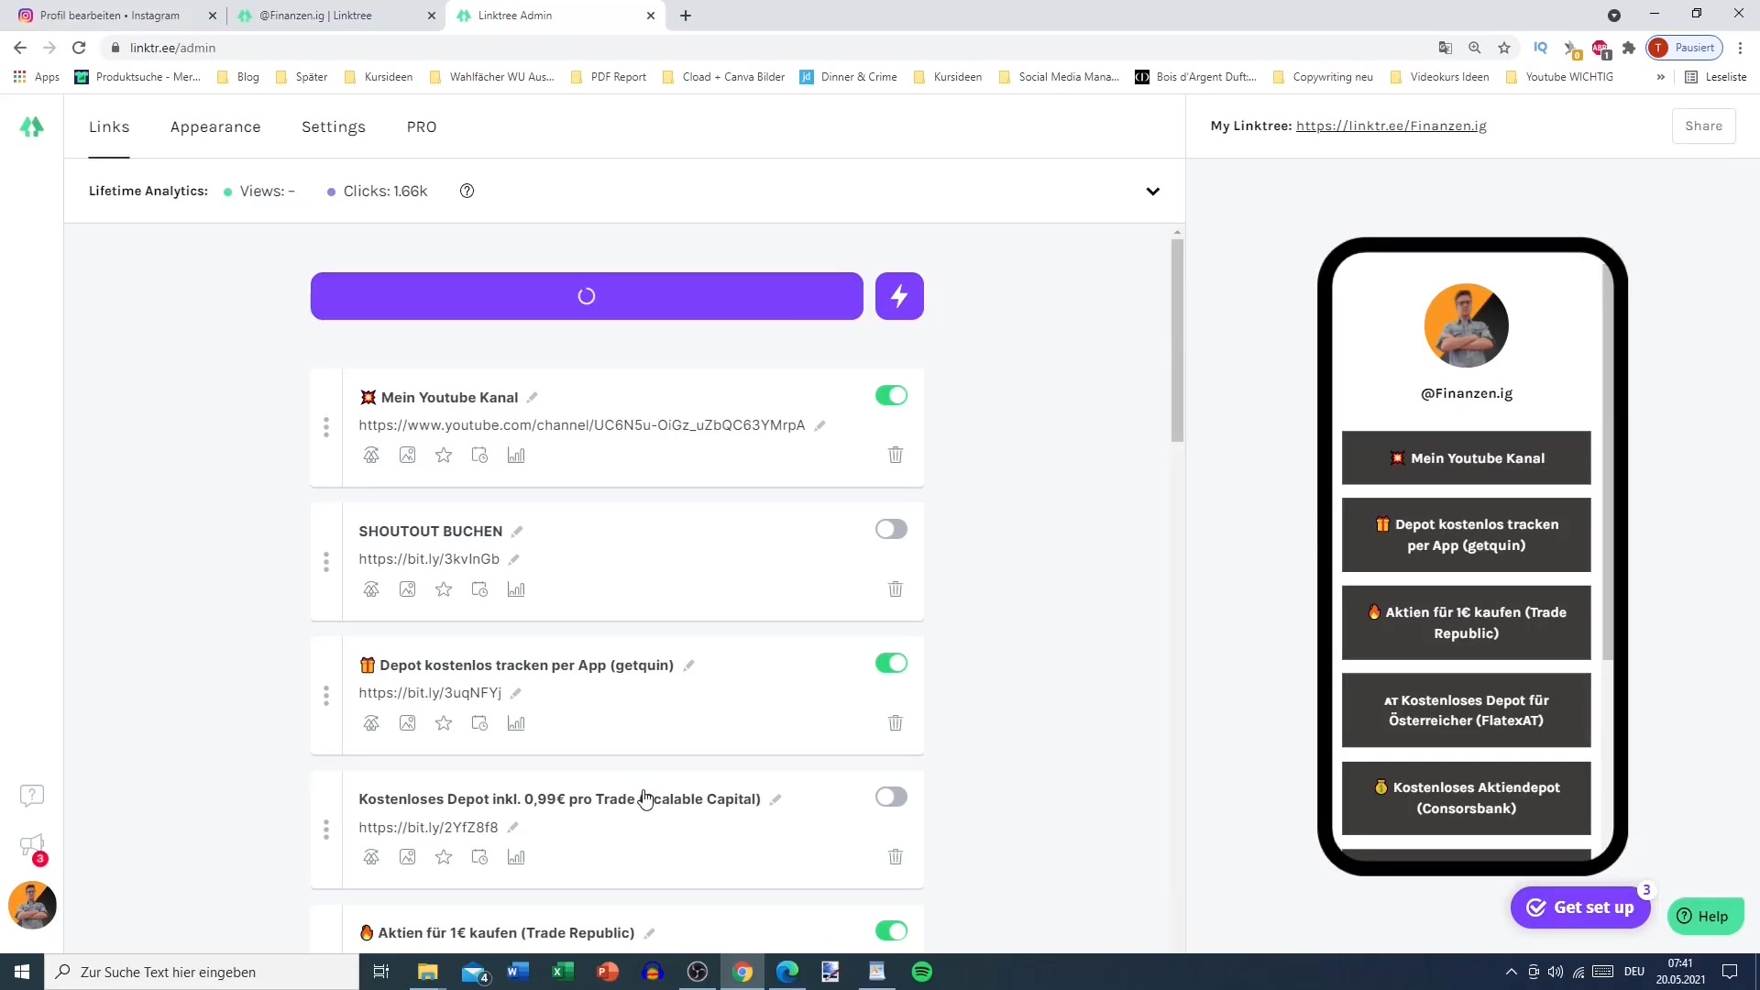Click star priority icon on Depot kostenlos link
Image resolution: width=1760 pixels, height=990 pixels.
(x=444, y=723)
